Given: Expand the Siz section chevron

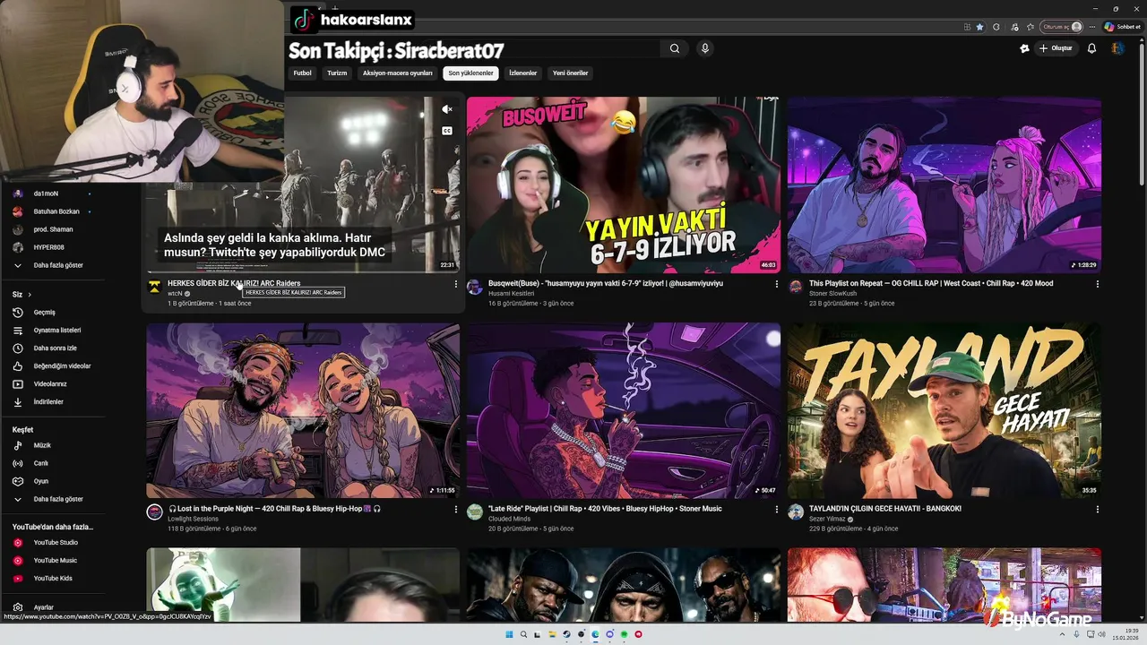Looking at the screenshot, I should (30, 295).
